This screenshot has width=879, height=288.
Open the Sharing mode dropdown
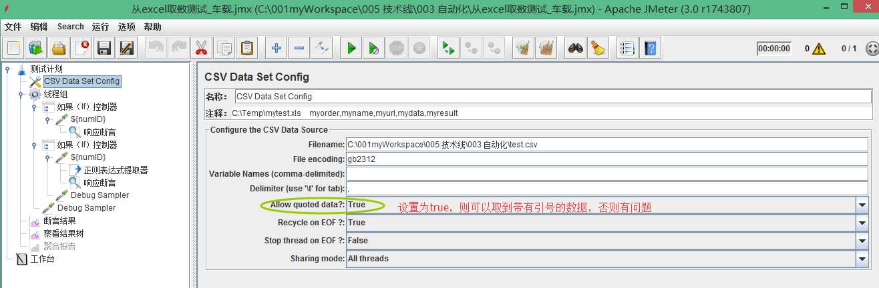(x=863, y=258)
